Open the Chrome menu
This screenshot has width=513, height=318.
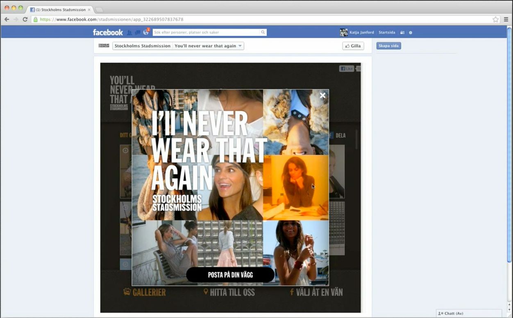coord(506,19)
